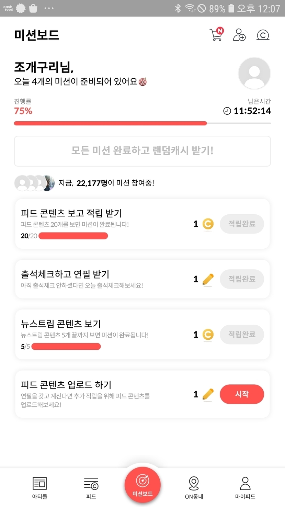Tap the remaining time clock icon
The width and height of the screenshot is (285, 507).
pyautogui.click(x=227, y=111)
